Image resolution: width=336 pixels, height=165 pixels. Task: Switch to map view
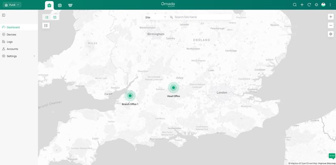pyautogui.click(x=55, y=17)
